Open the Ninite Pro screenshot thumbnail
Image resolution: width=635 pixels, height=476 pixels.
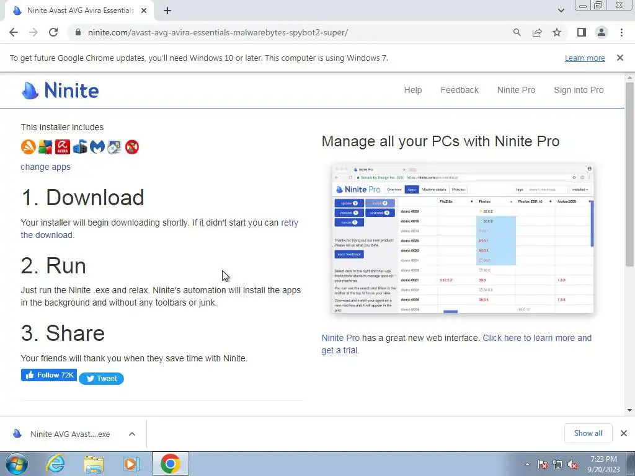(x=463, y=238)
